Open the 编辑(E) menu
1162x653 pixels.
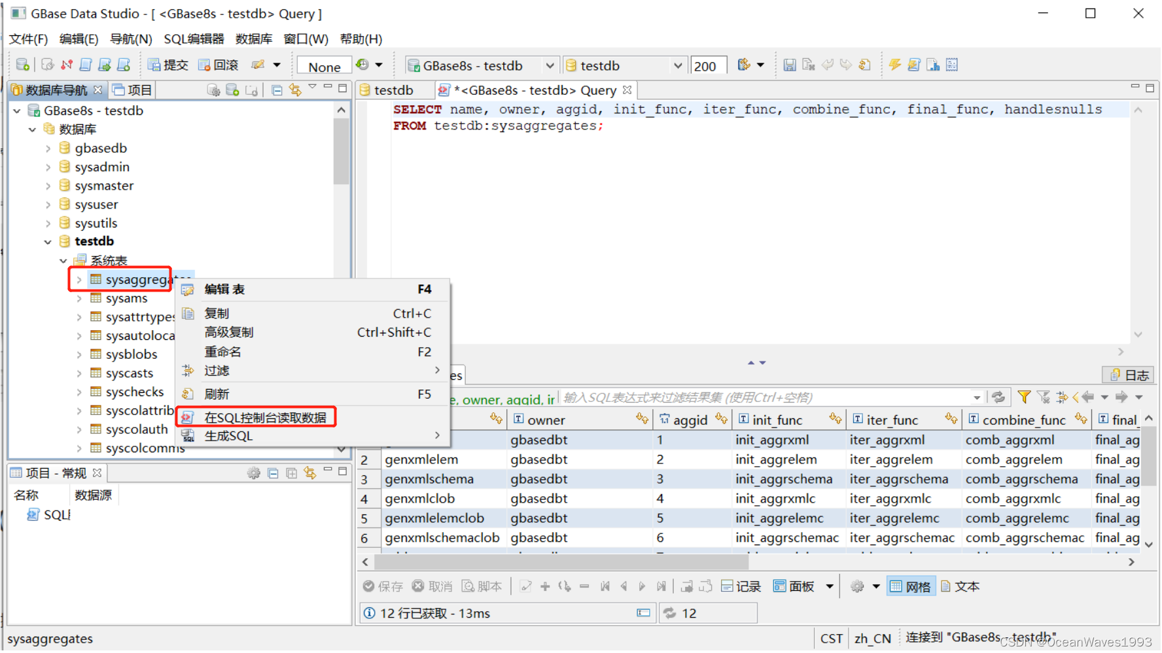pos(79,39)
